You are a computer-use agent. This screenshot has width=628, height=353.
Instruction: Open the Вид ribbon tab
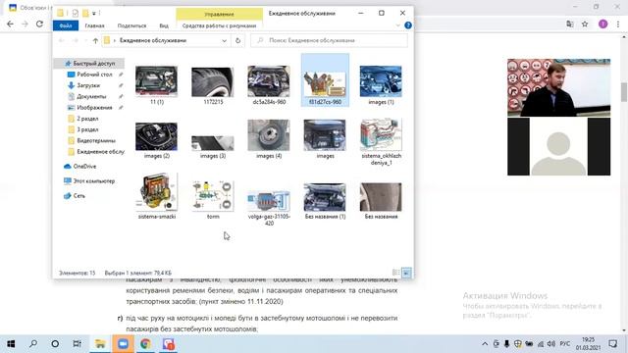[164, 25]
